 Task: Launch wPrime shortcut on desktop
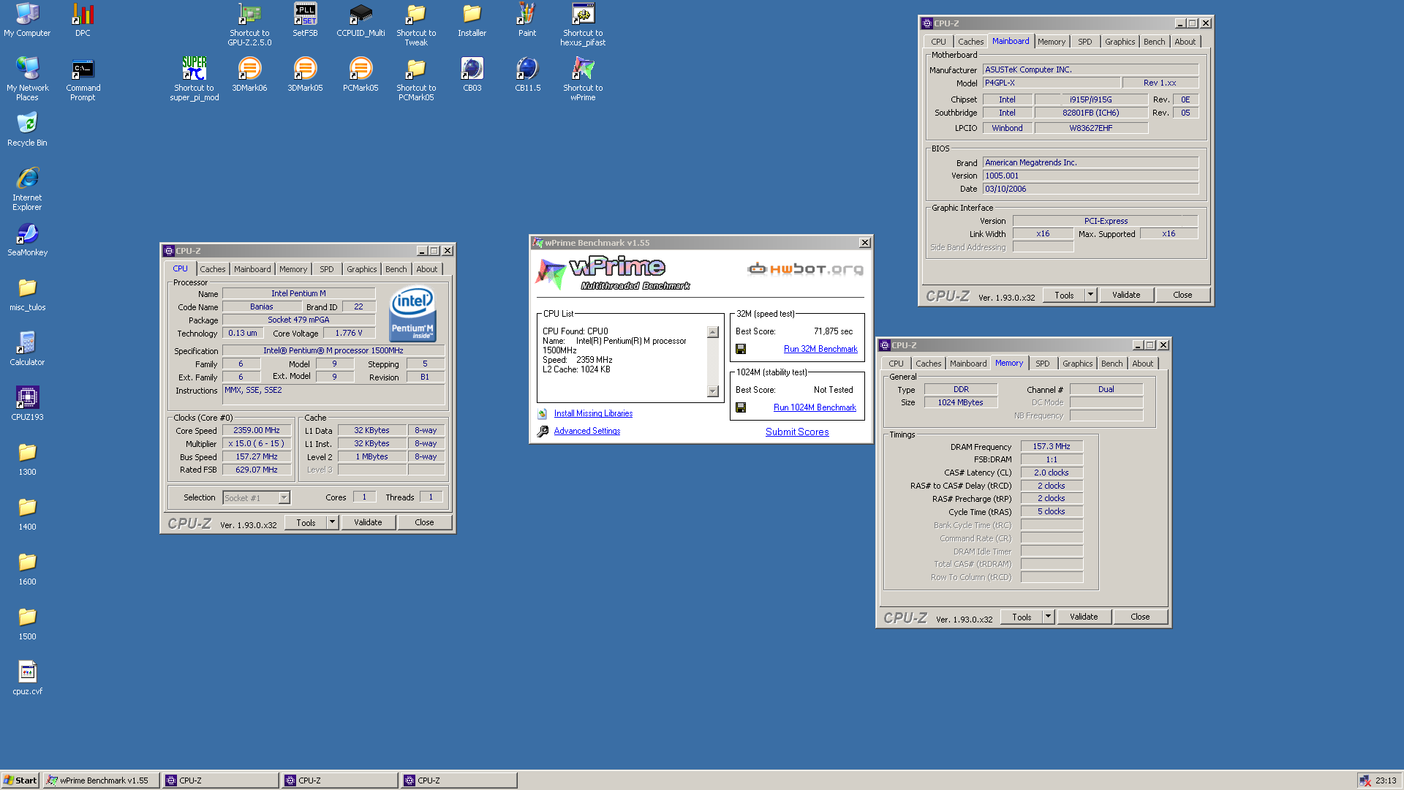click(583, 79)
